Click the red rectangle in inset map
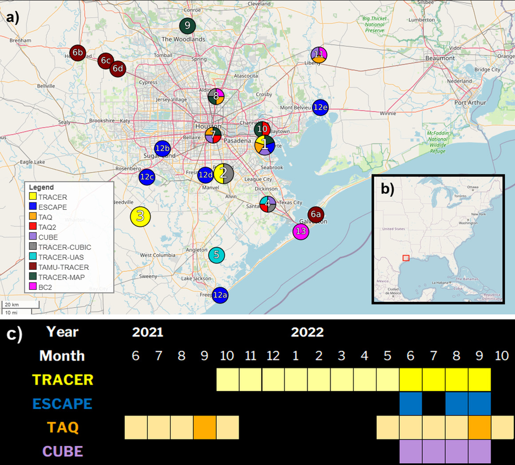Image resolution: width=515 pixels, height=465 pixels. coord(406,258)
